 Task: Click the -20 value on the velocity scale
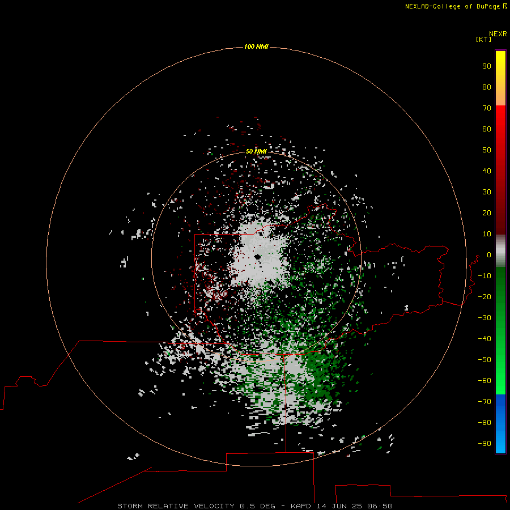tap(484, 297)
